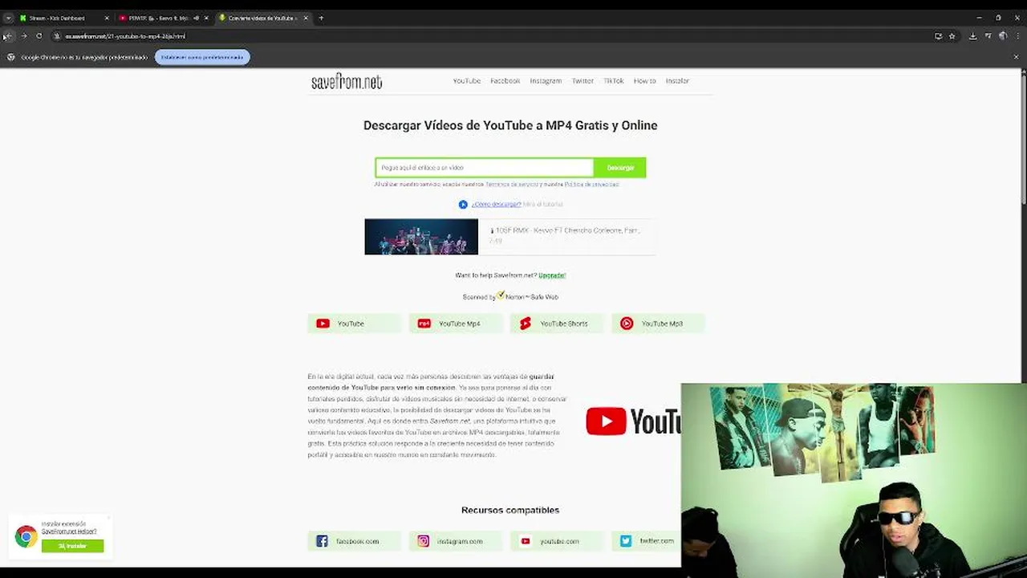1027x578 pixels.
Task: Click the large YouTube logo image
Action: (633, 421)
